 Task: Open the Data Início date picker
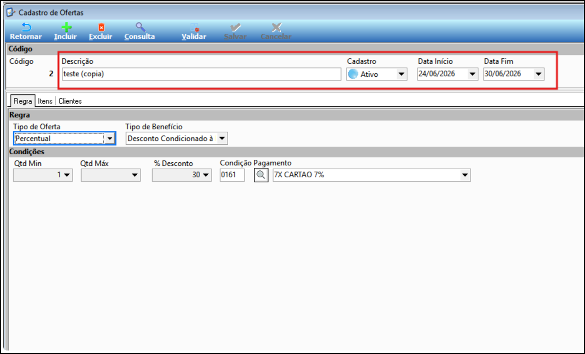coord(472,74)
